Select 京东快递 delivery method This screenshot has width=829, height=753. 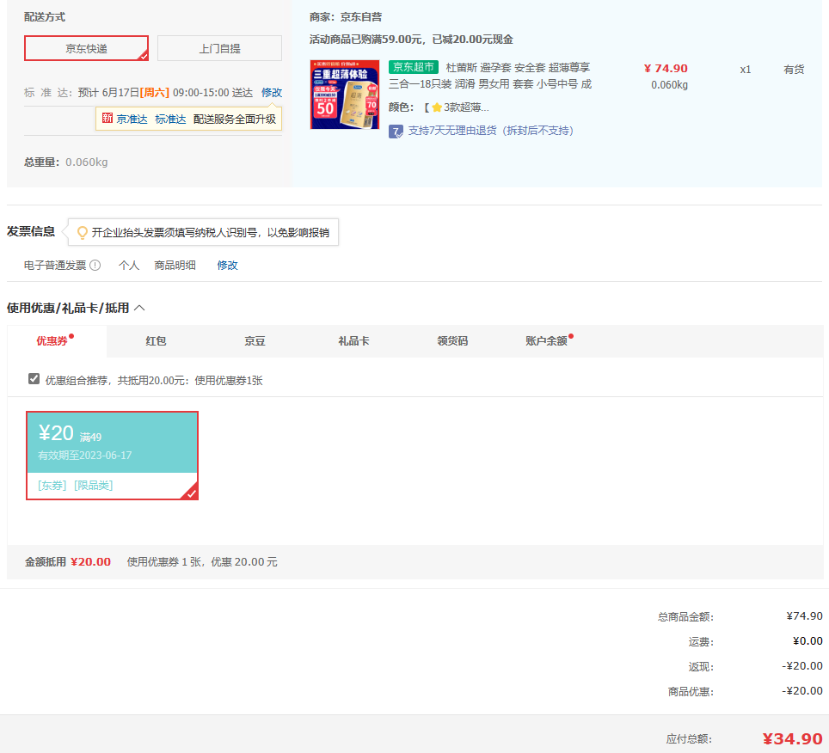tap(86, 49)
